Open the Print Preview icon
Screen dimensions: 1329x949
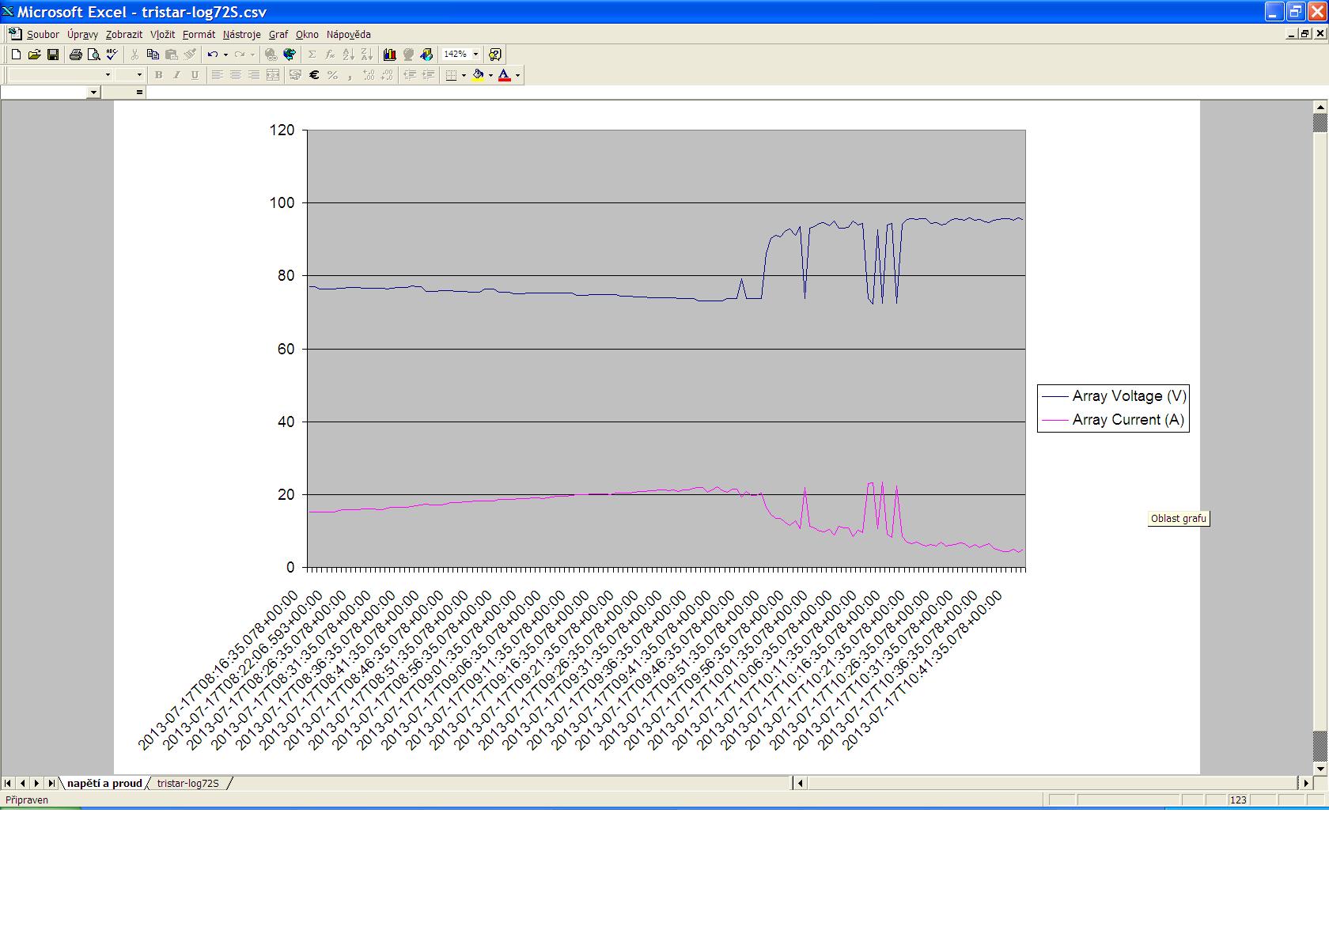(x=94, y=55)
